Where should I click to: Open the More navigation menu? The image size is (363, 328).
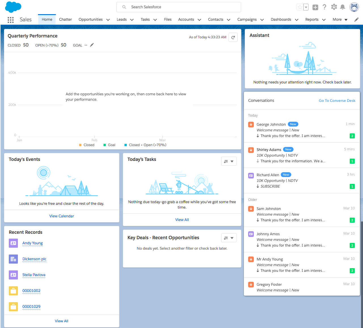(x=340, y=20)
